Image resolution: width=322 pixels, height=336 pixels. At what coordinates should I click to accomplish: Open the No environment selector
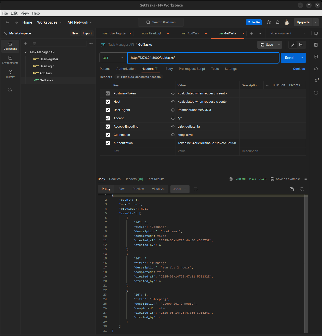point(288,33)
